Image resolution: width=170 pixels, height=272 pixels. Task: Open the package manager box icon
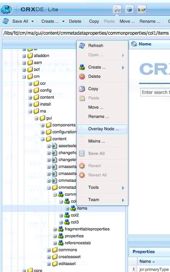[x=130, y=9]
